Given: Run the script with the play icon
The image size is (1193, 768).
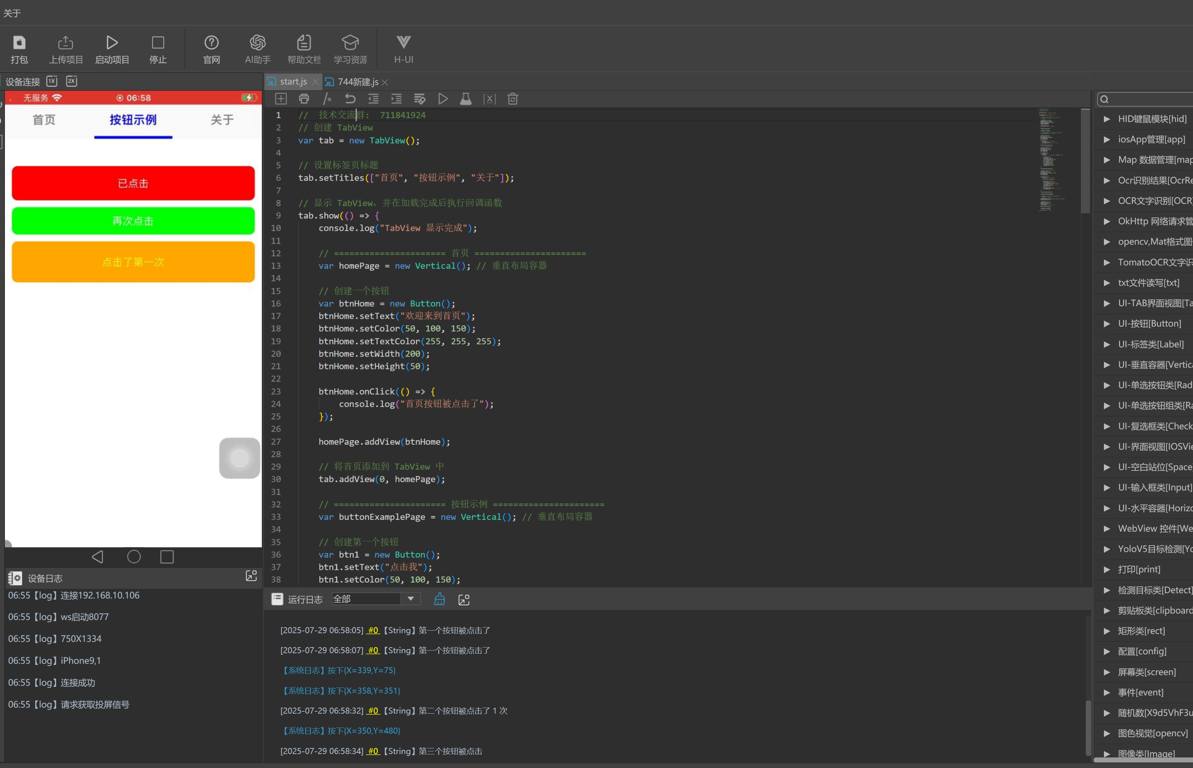Looking at the screenshot, I should (443, 99).
